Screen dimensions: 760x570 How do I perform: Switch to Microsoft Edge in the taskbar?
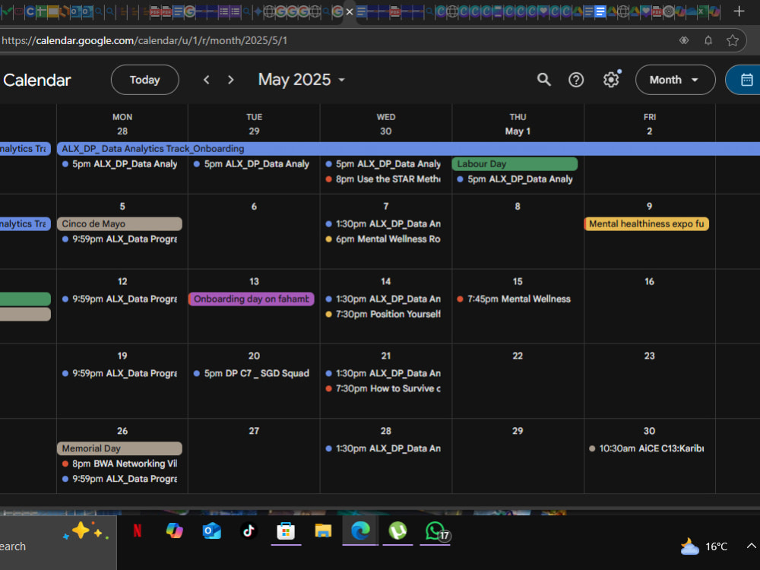point(360,531)
